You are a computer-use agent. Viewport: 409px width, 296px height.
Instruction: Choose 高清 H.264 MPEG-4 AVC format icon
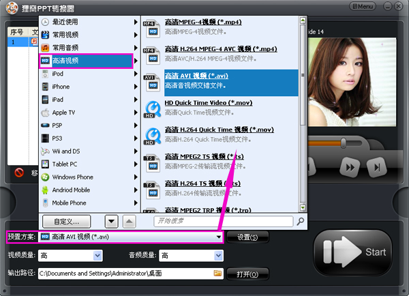(x=152, y=55)
